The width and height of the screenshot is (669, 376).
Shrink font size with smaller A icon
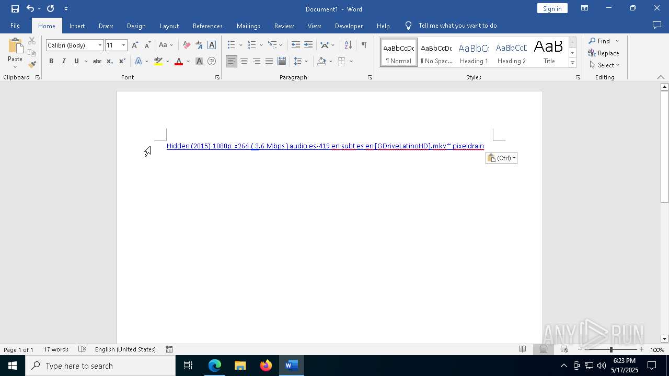pos(147,45)
